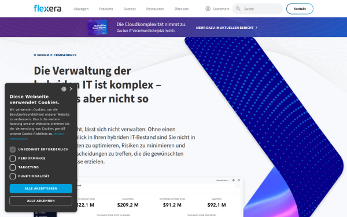The width and height of the screenshot is (347, 217).
Task: Click 'Die Cloudkomplexität nimmt zu.' banner text
Action: tap(152, 24)
